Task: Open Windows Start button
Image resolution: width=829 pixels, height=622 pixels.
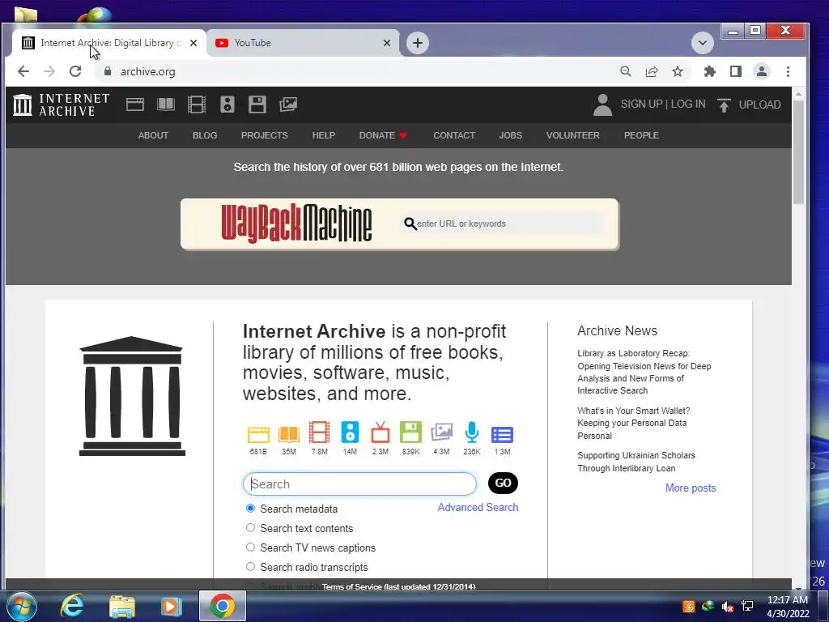Action: click(x=22, y=606)
